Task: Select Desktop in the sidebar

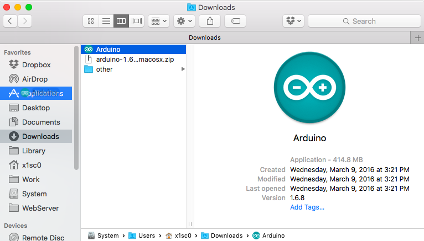Action: pyautogui.click(x=36, y=108)
